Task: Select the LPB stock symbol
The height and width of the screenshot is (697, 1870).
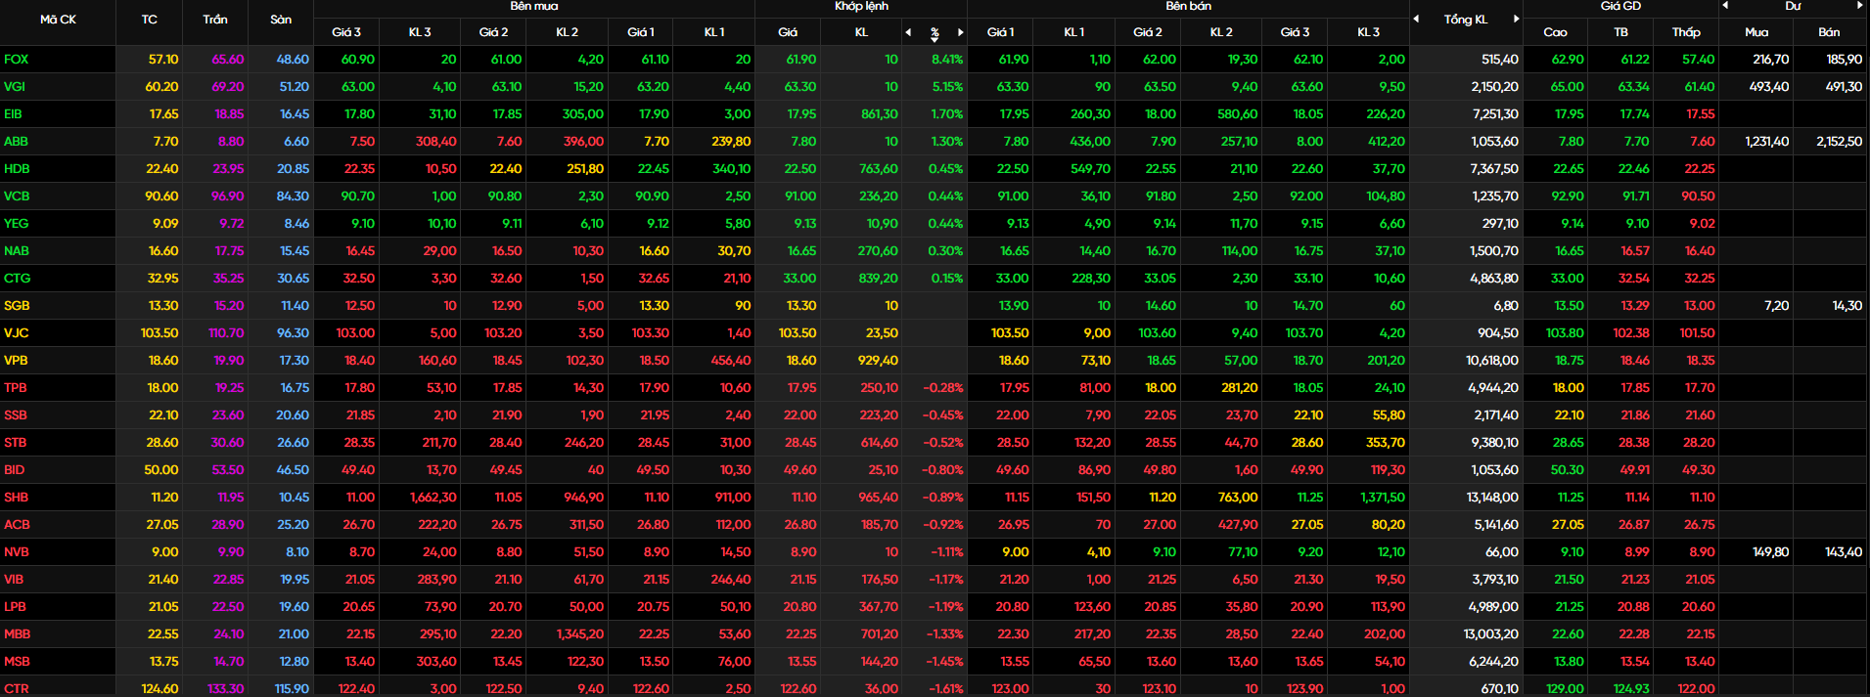Action: click(x=16, y=607)
